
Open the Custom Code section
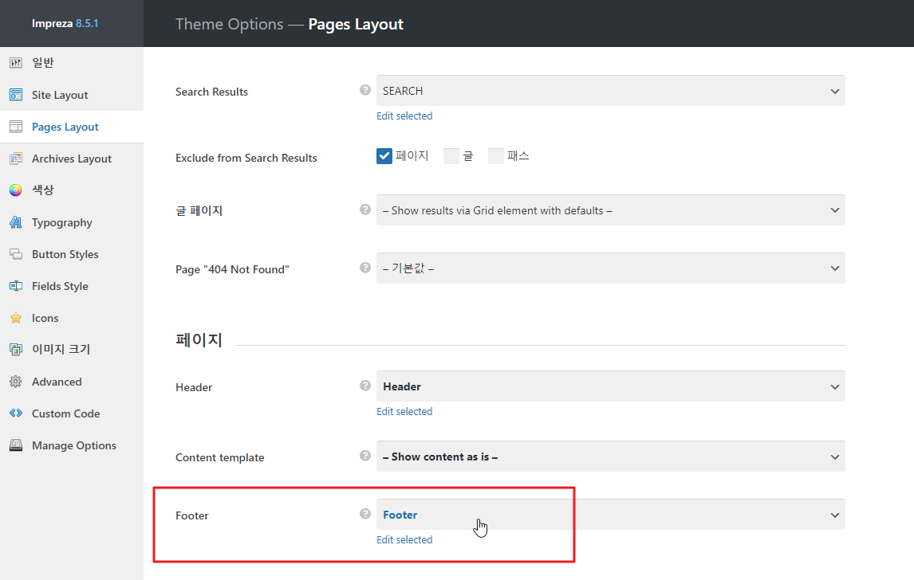click(x=72, y=413)
